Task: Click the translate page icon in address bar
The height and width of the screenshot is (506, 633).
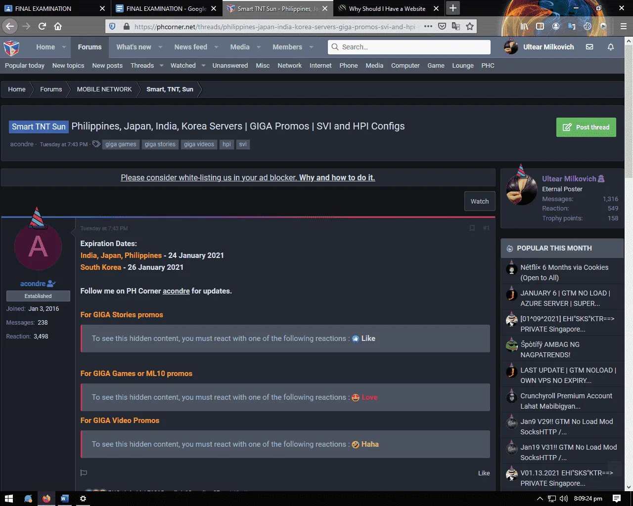Action: [x=456, y=27]
